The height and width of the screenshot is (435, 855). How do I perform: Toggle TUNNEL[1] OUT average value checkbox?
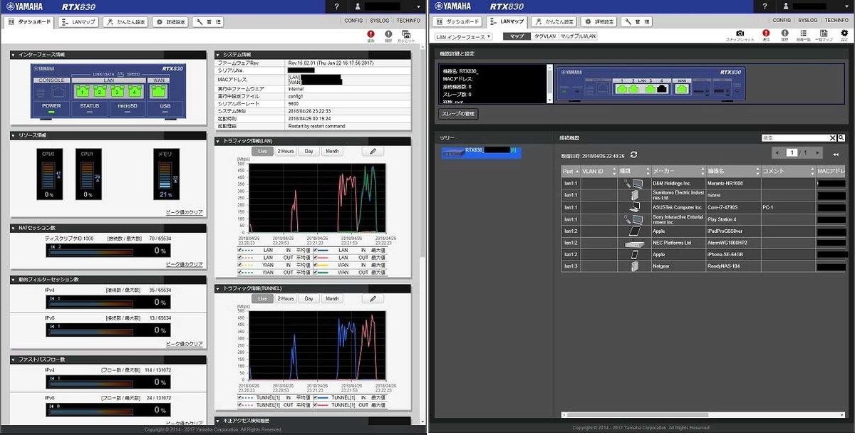point(240,404)
